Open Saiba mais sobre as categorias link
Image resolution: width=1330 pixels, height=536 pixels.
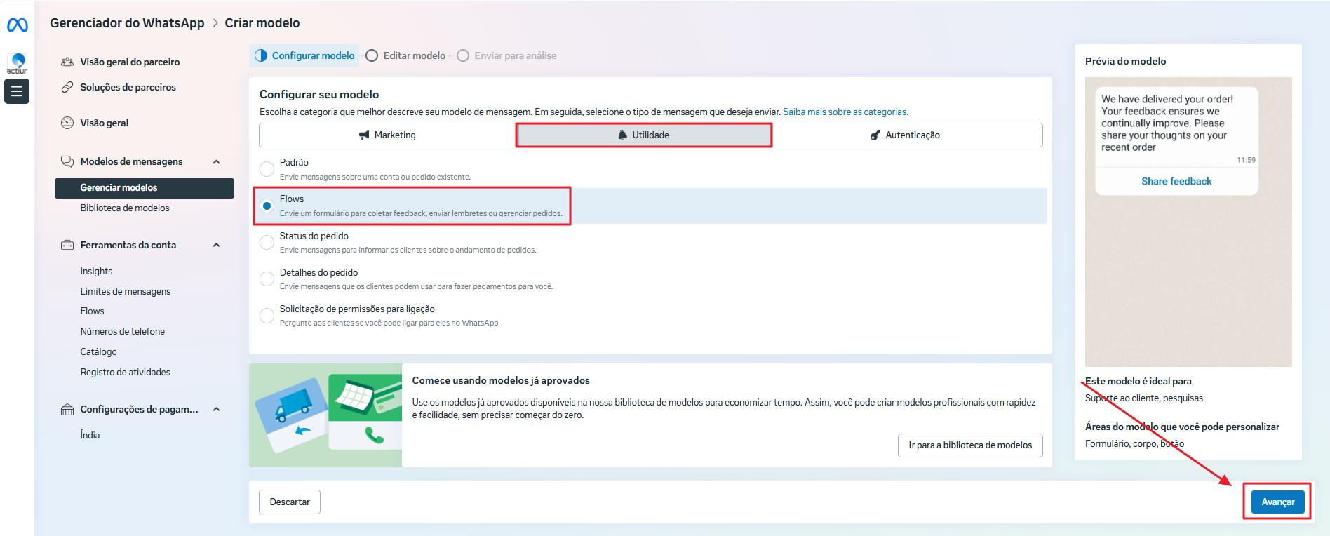click(845, 112)
